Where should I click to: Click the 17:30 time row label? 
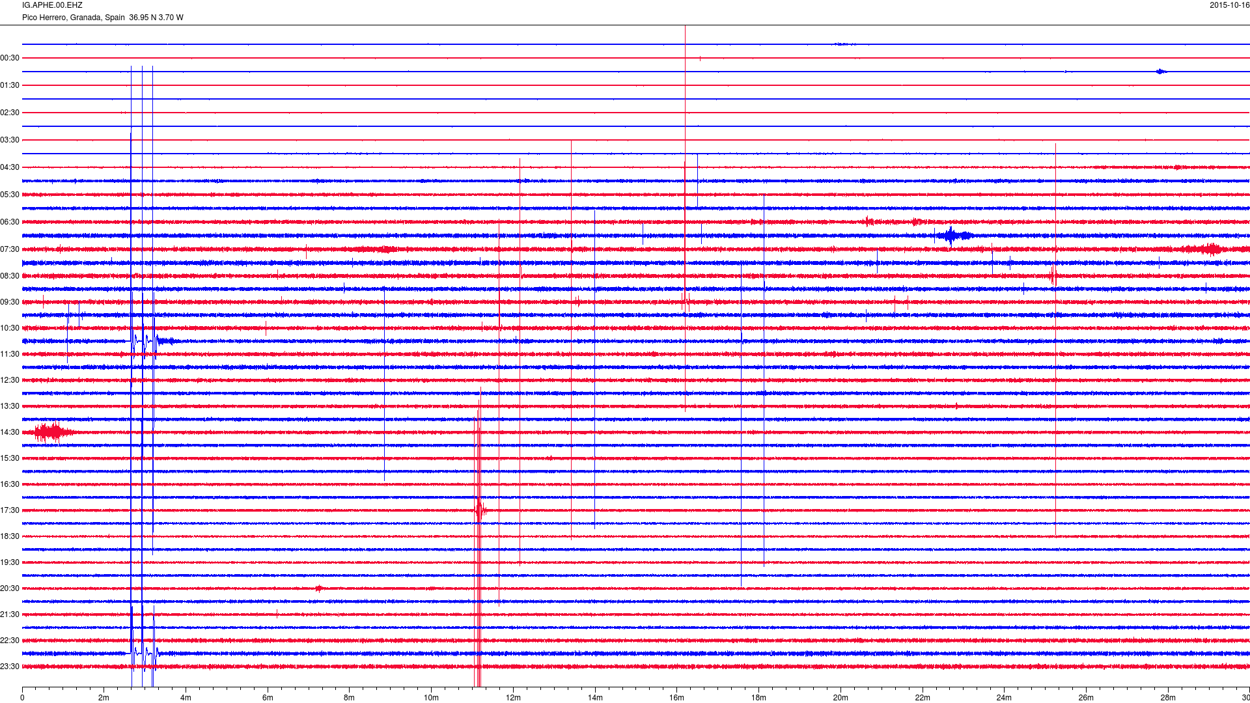(x=10, y=510)
